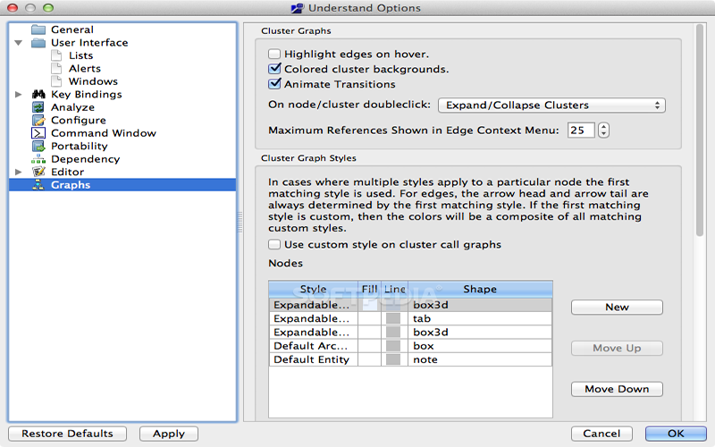Click the Editor pencil icon
The width and height of the screenshot is (715, 447).
click(x=38, y=172)
